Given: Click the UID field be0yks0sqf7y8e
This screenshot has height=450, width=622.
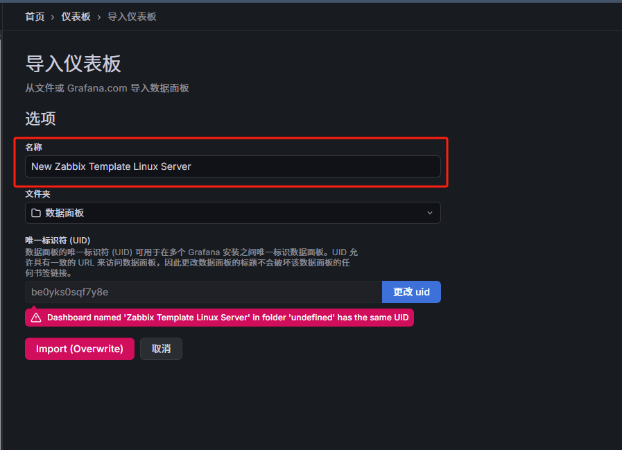Looking at the screenshot, I should [x=203, y=292].
